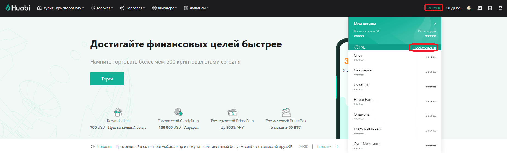Click the Просмотреть P/L link
507x153 pixels.
coord(424,47)
